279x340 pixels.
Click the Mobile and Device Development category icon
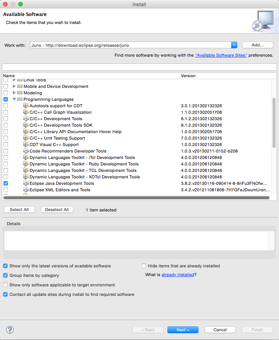point(20,86)
